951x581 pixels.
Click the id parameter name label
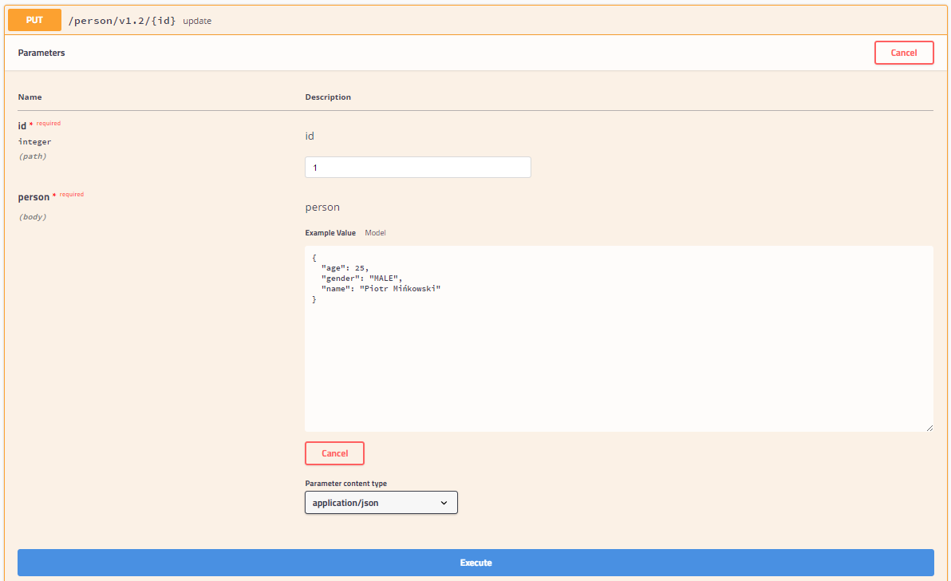[22, 125]
